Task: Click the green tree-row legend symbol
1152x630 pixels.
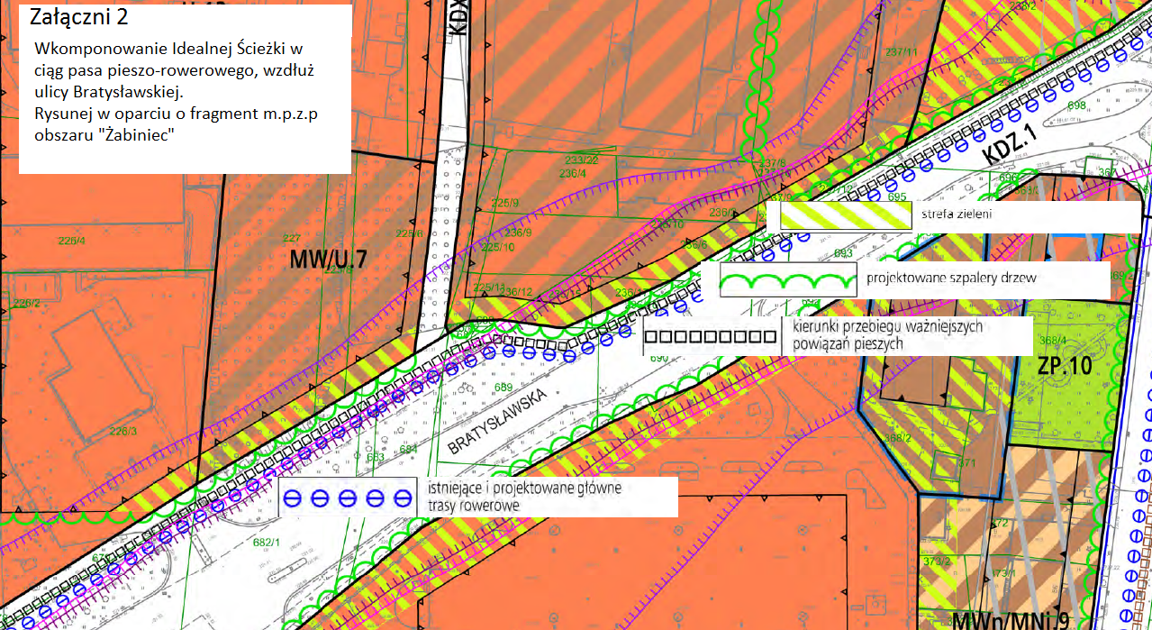Action: click(788, 281)
